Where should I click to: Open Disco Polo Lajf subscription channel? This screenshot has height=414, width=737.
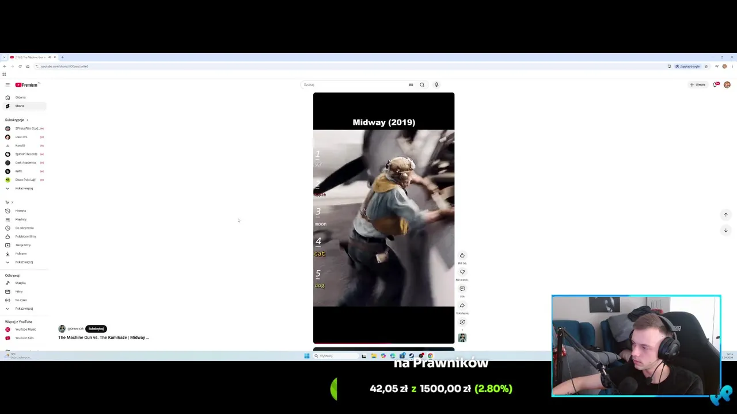click(x=23, y=180)
